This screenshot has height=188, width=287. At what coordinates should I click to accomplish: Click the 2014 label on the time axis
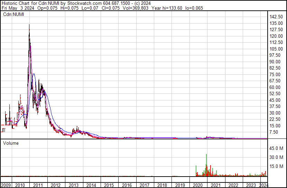click(91, 185)
